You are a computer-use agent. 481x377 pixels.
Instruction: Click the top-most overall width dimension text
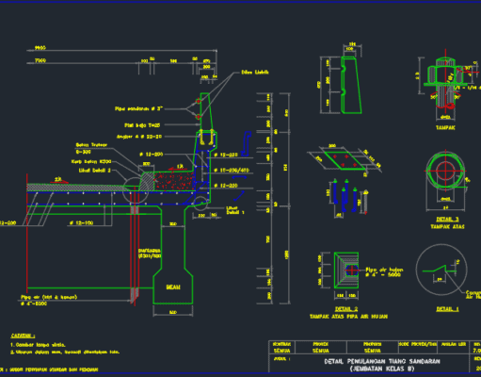pos(40,48)
